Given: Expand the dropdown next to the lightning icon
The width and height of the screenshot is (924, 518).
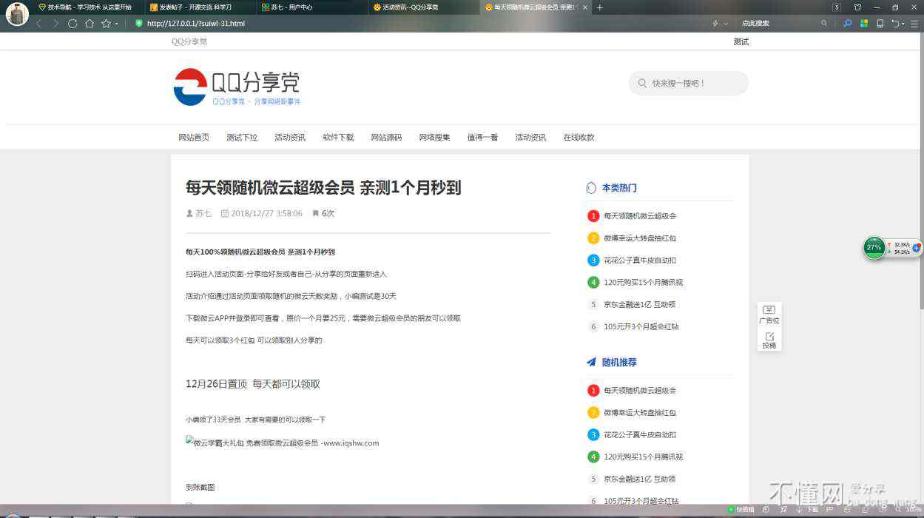Looking at the screenshot, I should pyautogui.click(x=726, y=24).
